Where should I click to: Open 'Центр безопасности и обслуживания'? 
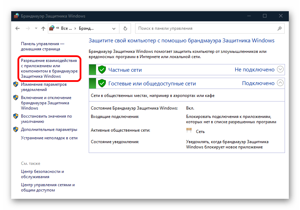pos(42,174)
